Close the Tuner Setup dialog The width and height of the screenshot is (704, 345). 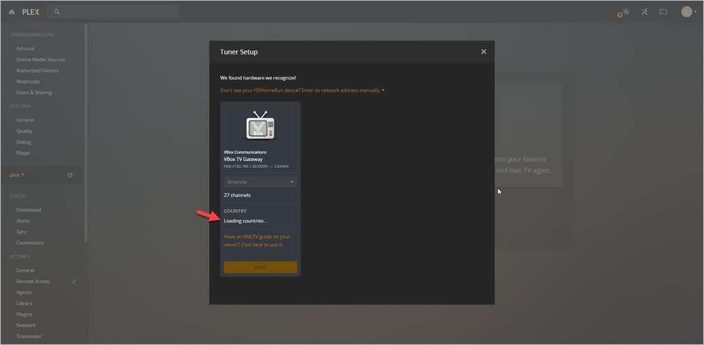[x=483, y=52]
